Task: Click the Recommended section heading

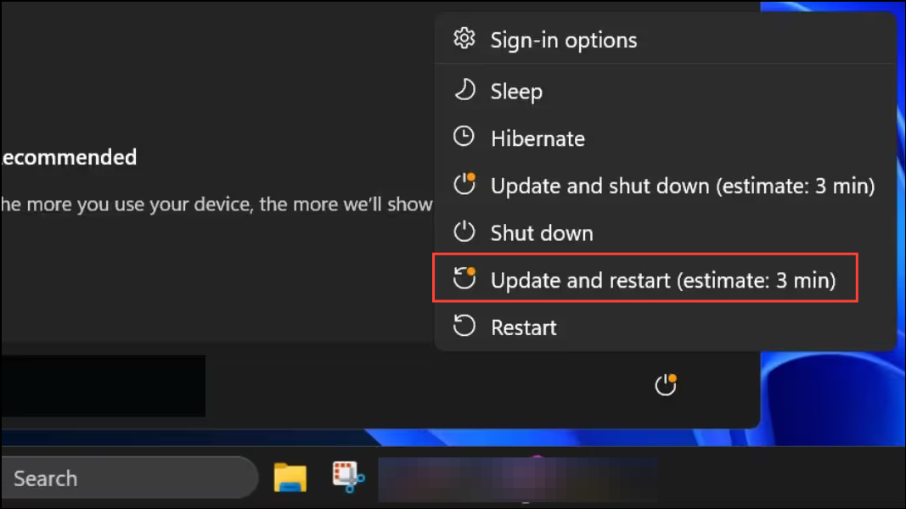Action: click(x=69, y=157)
